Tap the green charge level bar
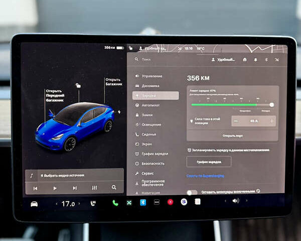Image resolution: width=301 pixels, height=241 pixels. 224,105
